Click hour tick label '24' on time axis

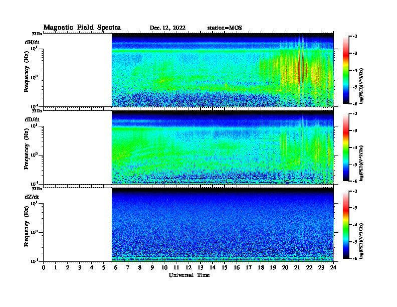coord(333,267)
